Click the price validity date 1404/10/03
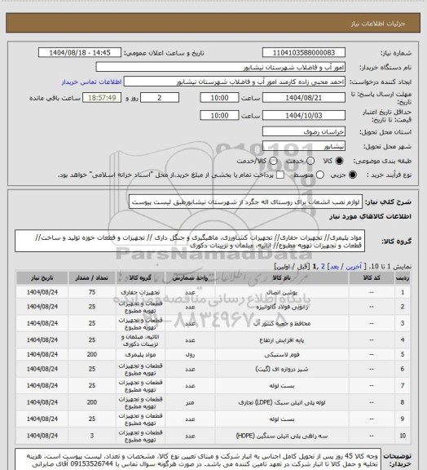The image size is (427, 470). point(304,115)
